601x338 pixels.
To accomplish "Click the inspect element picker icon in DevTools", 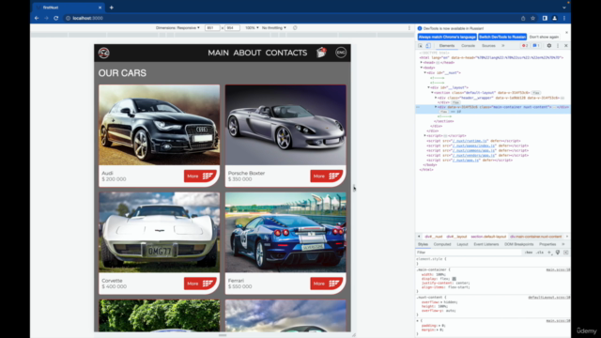I will tap(420, 46).
